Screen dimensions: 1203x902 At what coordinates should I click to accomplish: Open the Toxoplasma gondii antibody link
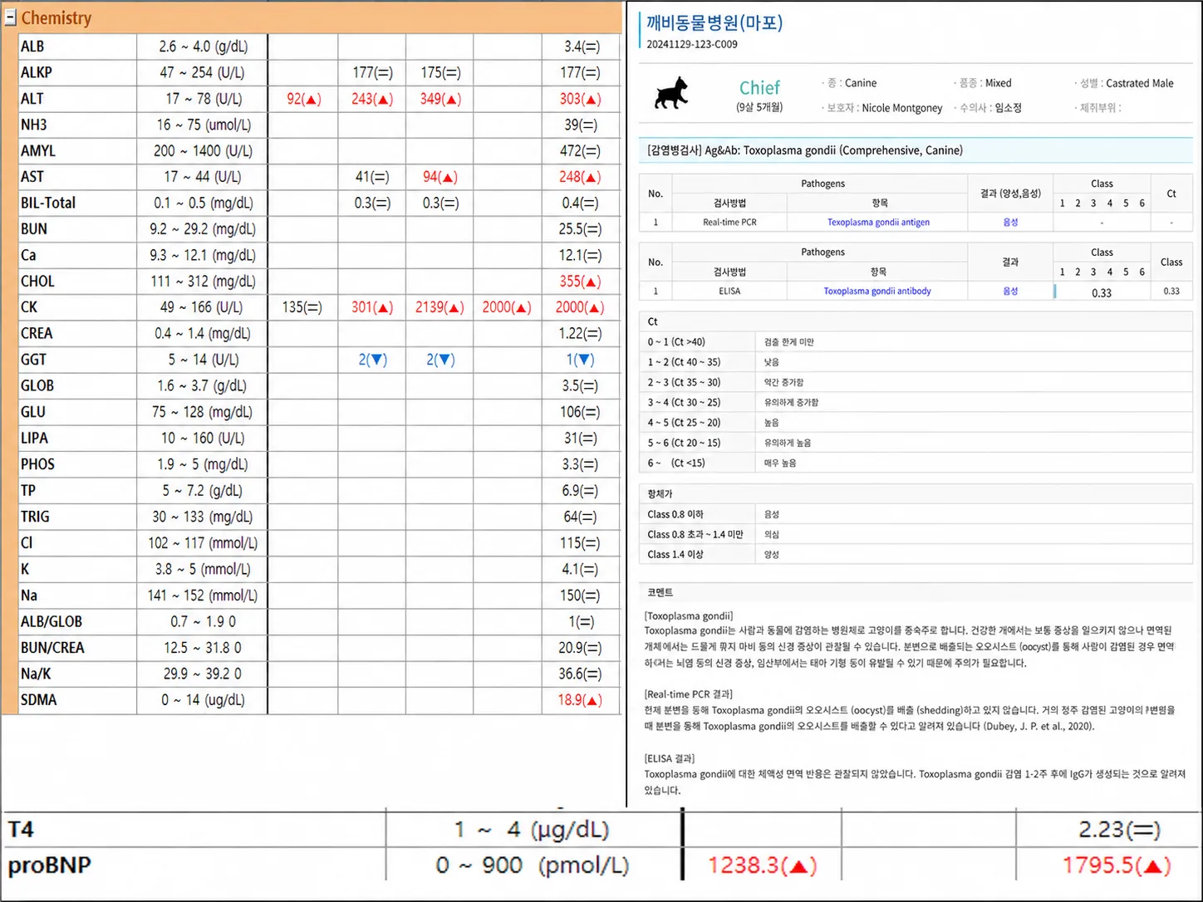[x=877, y=291]
